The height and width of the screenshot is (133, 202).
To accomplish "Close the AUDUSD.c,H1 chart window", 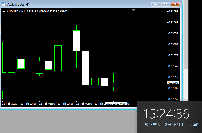I will pos(175,4).
